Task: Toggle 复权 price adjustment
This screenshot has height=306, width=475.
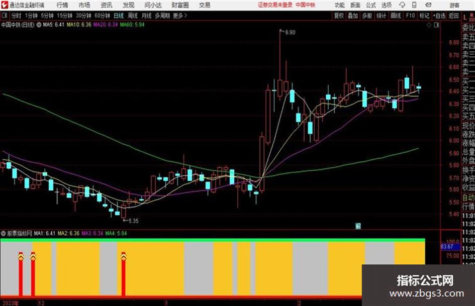Action: point(339,16)
